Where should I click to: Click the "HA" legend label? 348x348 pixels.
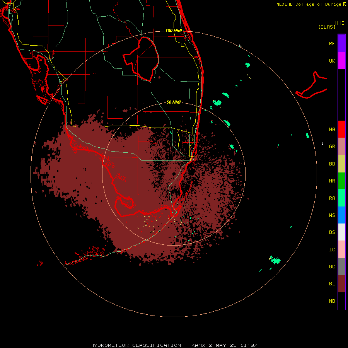pos(332,129)
